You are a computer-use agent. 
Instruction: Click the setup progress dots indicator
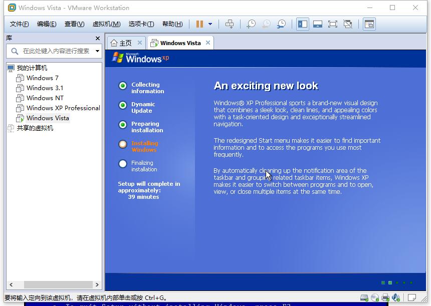(397, 282)
